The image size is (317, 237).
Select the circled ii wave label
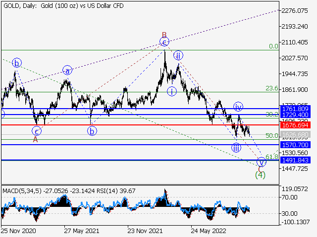point(178,55)
